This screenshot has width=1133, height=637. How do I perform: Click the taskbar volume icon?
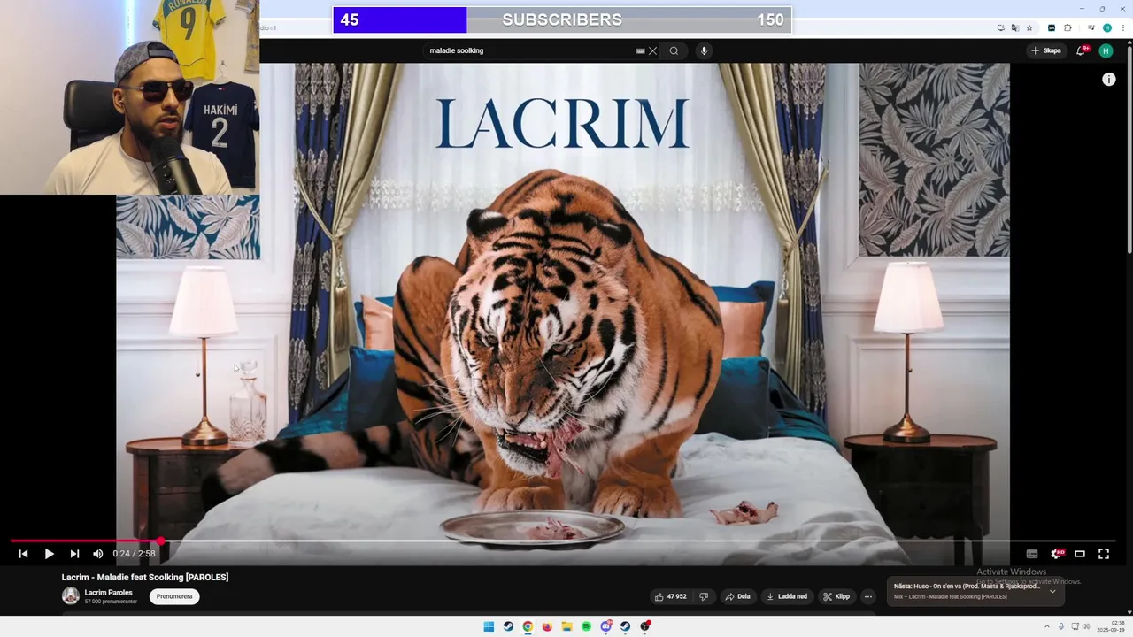point(1085,626)
